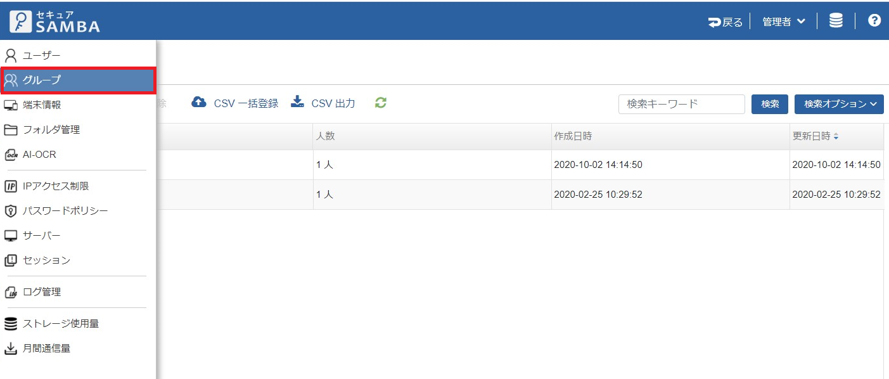Sort by 更新日時 column header
This screenshot has width=889, height=379.
pos(815,136)
